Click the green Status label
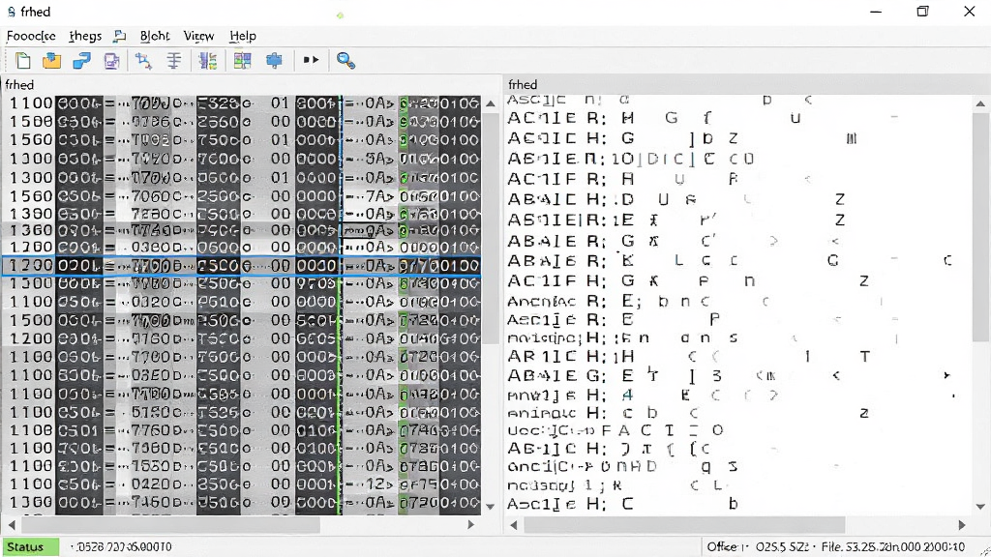Image resolution: width=991 pixels, height=557 pixels. [30, 547]
